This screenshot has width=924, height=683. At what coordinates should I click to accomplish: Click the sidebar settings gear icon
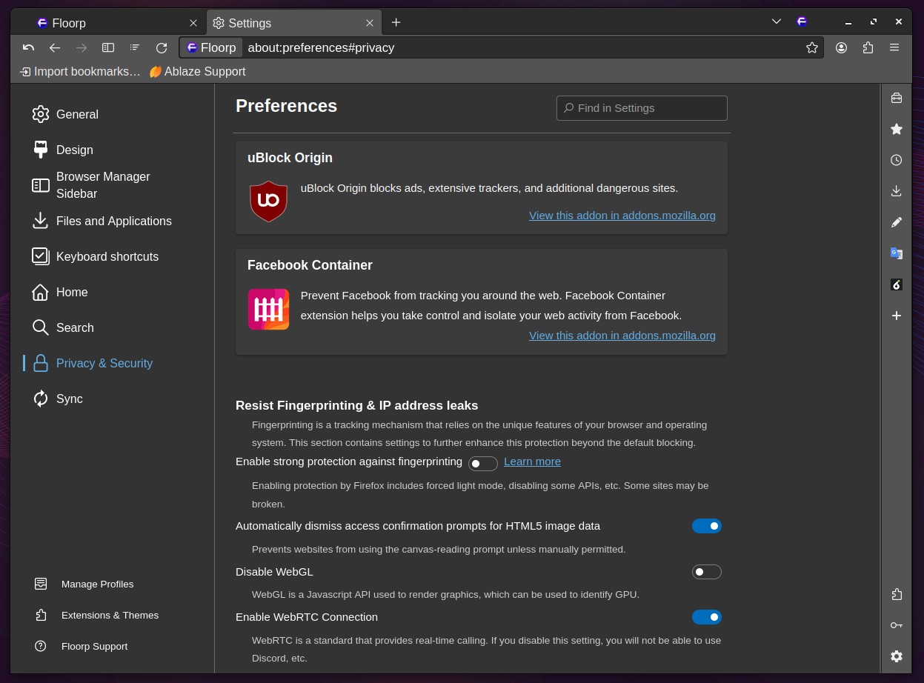(x=896, y=656)
